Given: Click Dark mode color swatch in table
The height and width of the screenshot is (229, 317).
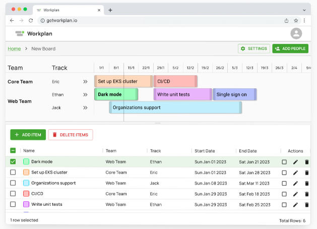Looking at the screenshot, I should 26,161.
